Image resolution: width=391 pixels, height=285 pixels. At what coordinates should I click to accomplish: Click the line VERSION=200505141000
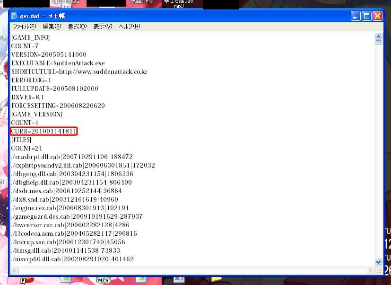49,54
